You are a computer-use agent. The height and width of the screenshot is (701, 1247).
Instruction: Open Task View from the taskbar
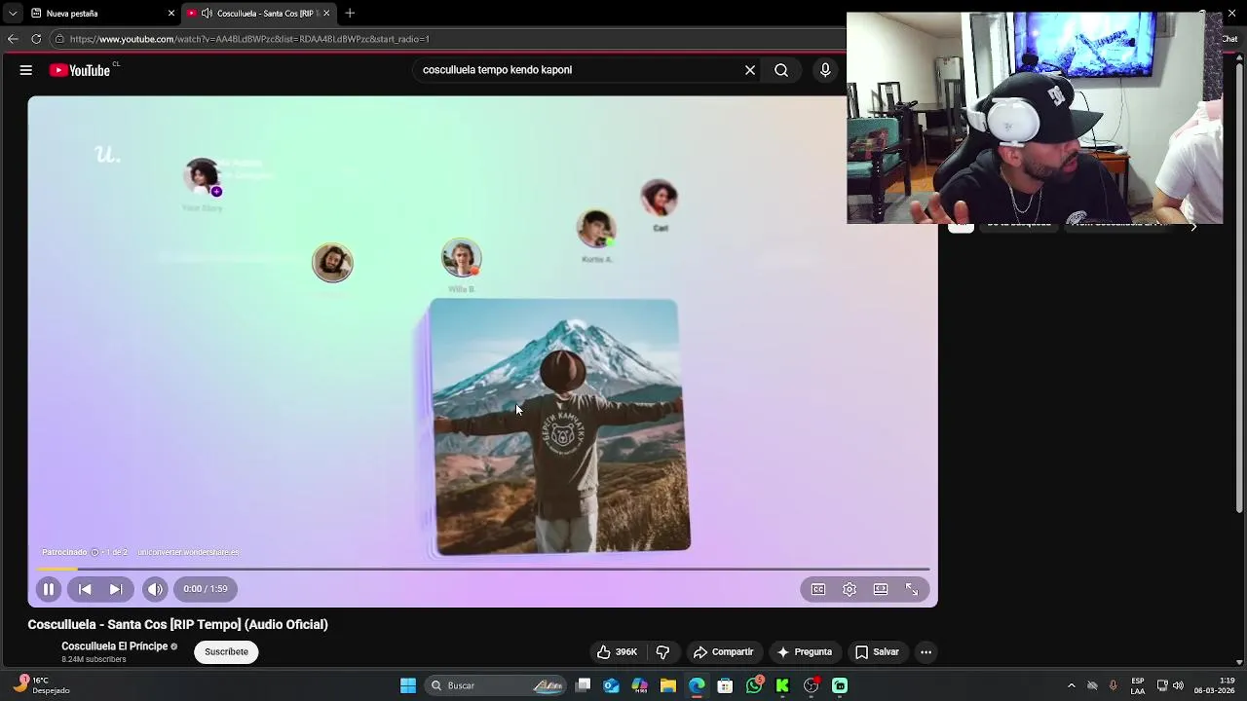point(583,685)
